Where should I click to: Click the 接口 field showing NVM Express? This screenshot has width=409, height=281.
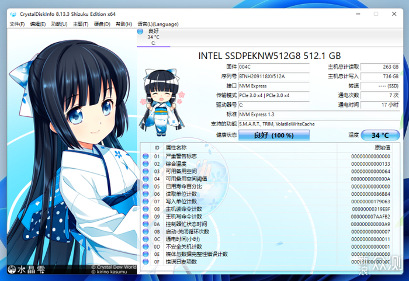coord(274,86)
